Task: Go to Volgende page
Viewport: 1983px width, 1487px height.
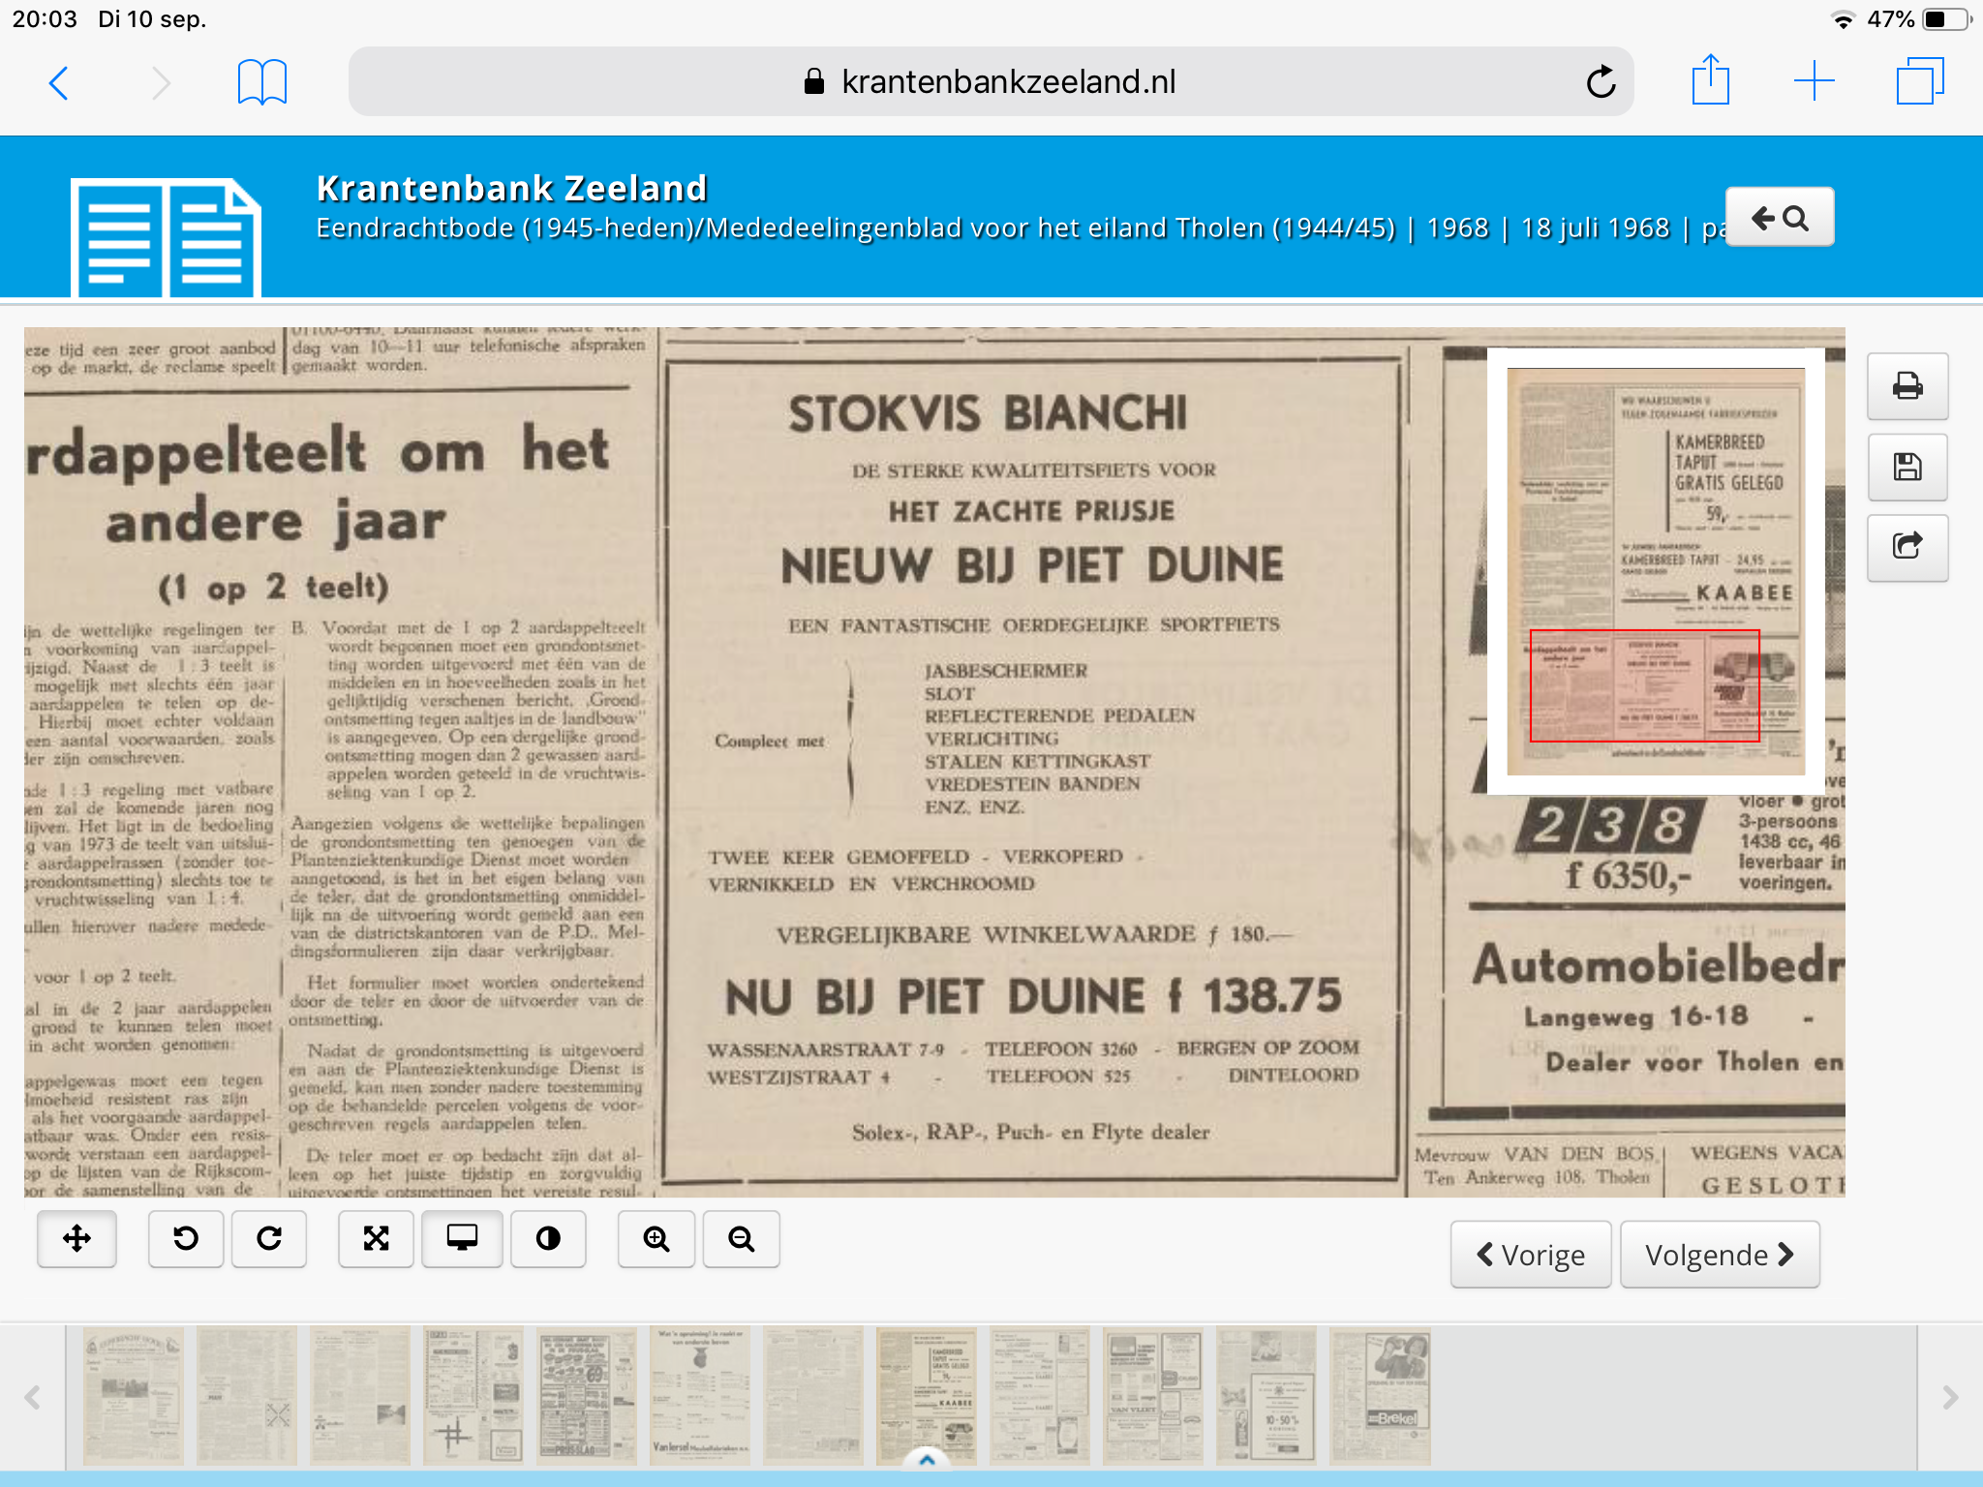Action: pyautogui.click(x=1719, y=1255)
